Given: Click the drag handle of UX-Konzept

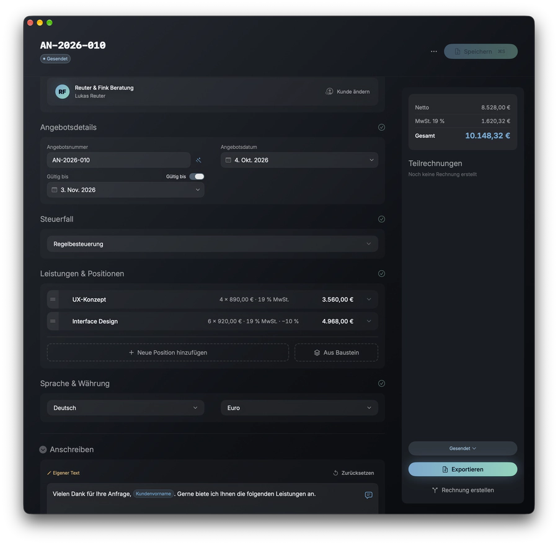Looking at the screenshot, I should [53, 300].
